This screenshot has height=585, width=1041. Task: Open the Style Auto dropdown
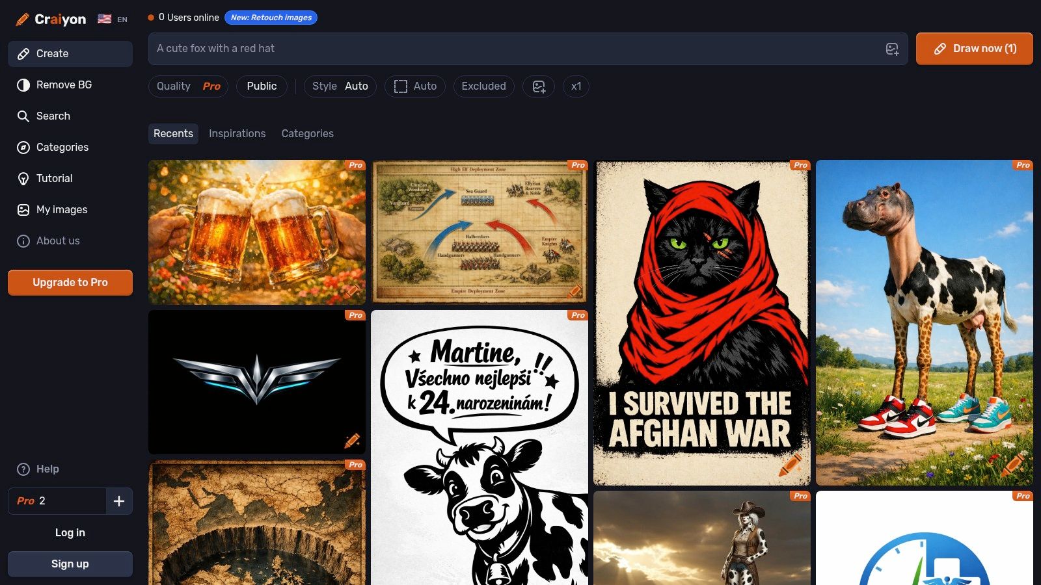340,86
